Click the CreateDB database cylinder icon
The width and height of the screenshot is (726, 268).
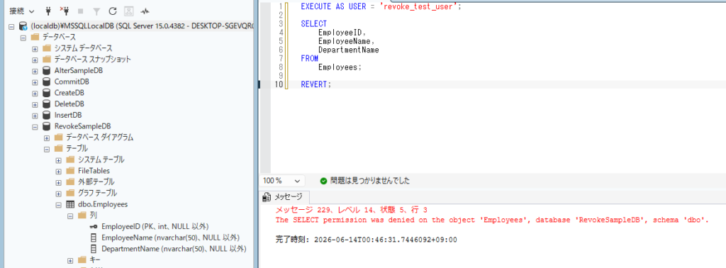tap(46, 93)
